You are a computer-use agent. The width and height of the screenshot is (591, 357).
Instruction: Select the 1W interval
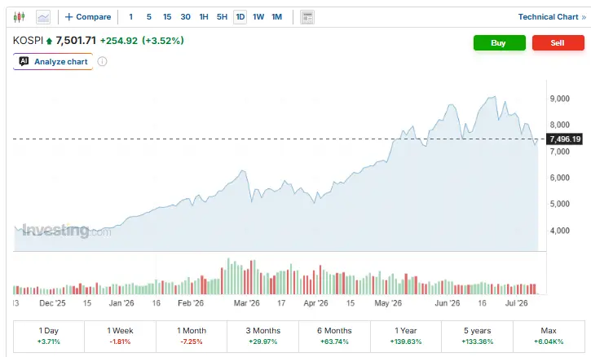pyautogui.click(x=258, y=17)
